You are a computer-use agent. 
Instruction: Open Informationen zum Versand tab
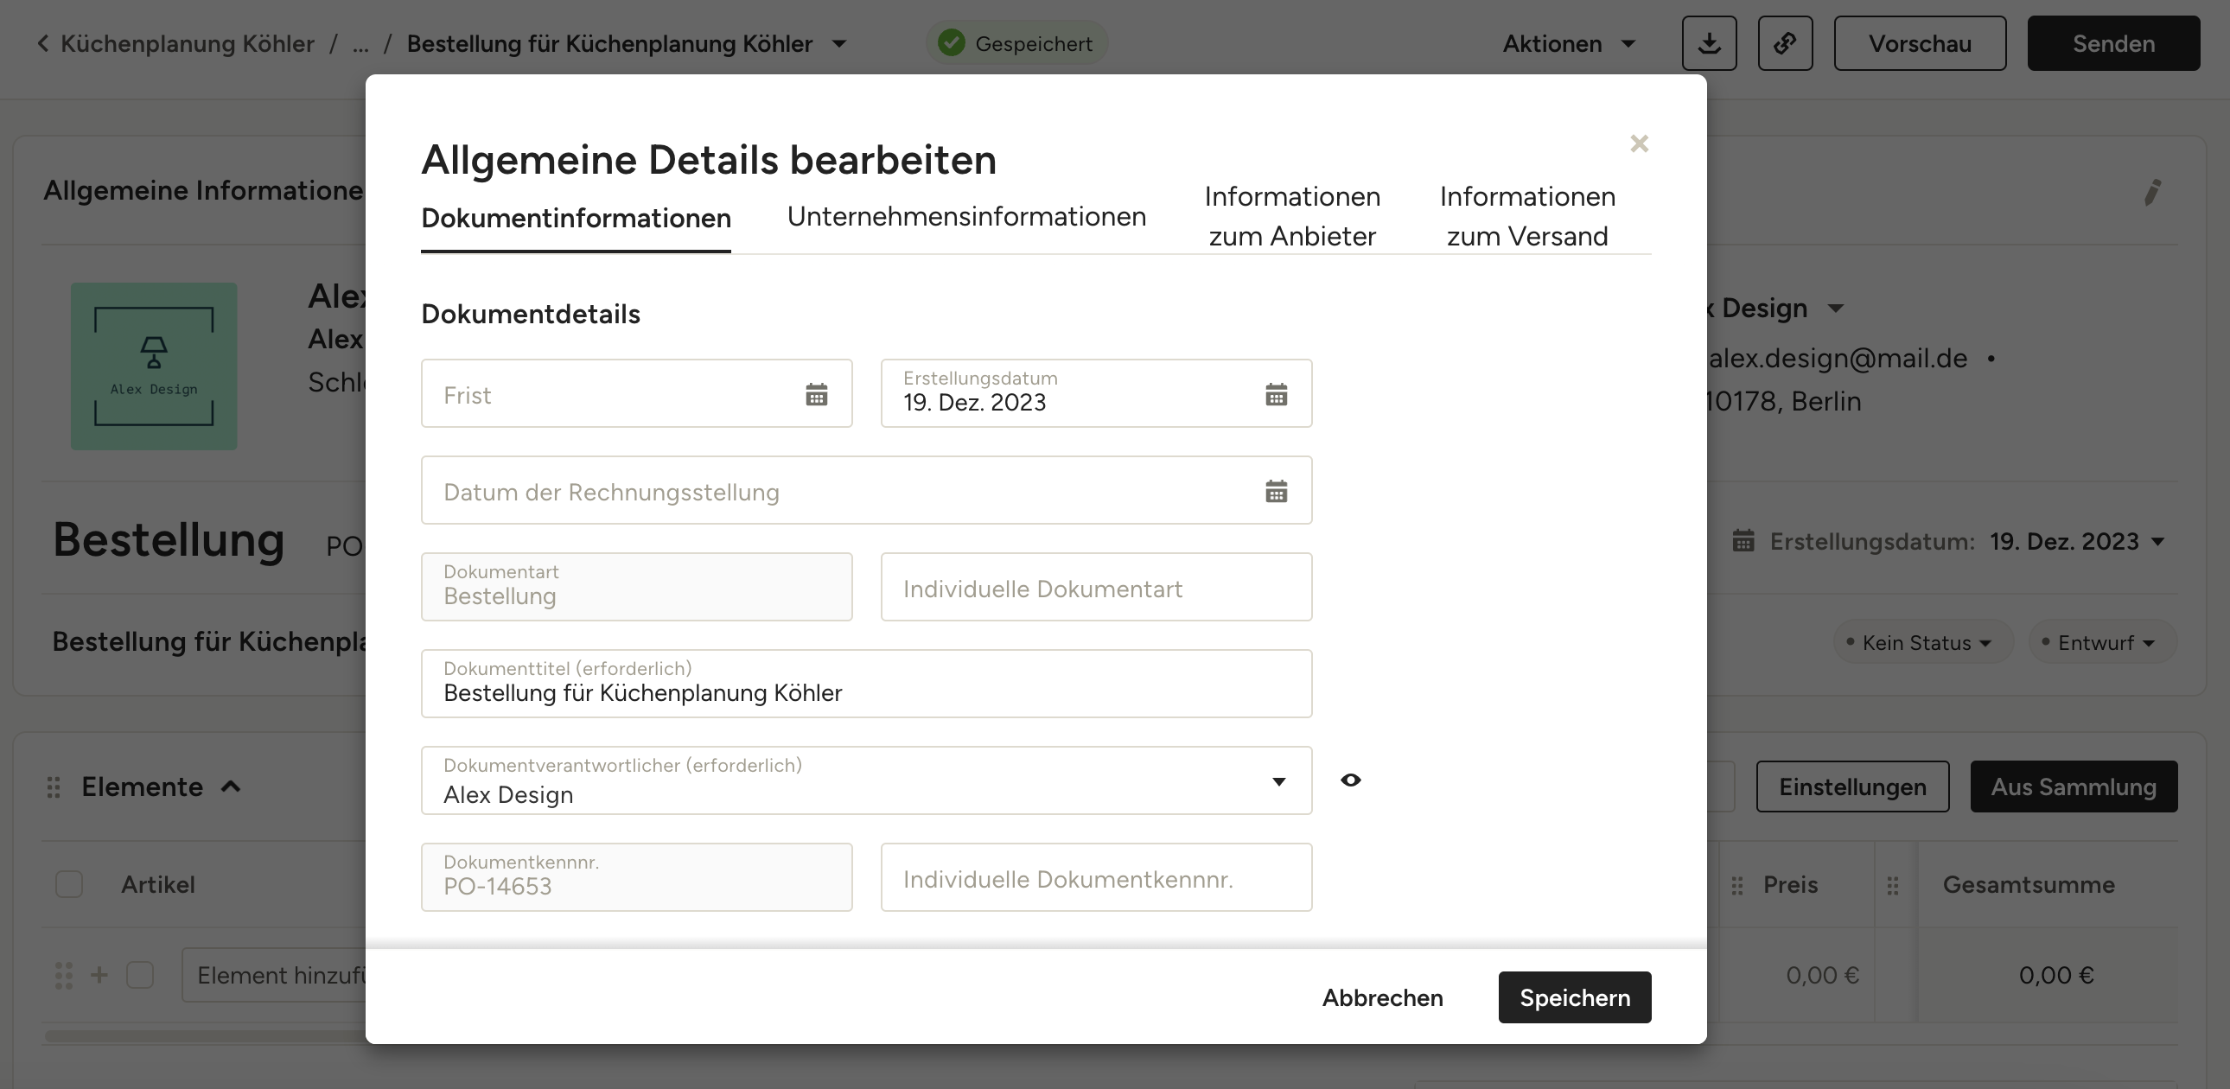(1527, 216)
